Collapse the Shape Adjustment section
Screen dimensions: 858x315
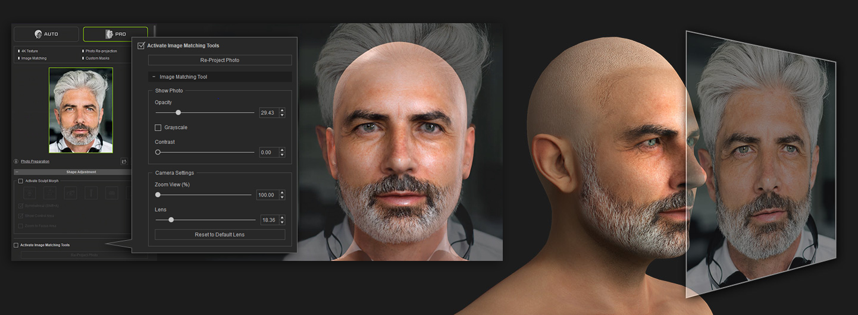pos(16,172)
